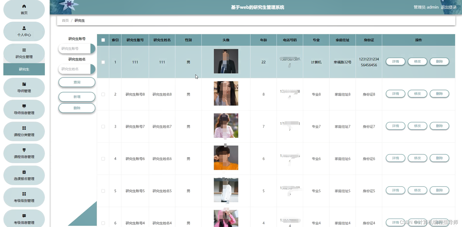Click the 计算机 major cell
The height and width of the screenshot is (227, 462).
316,62
